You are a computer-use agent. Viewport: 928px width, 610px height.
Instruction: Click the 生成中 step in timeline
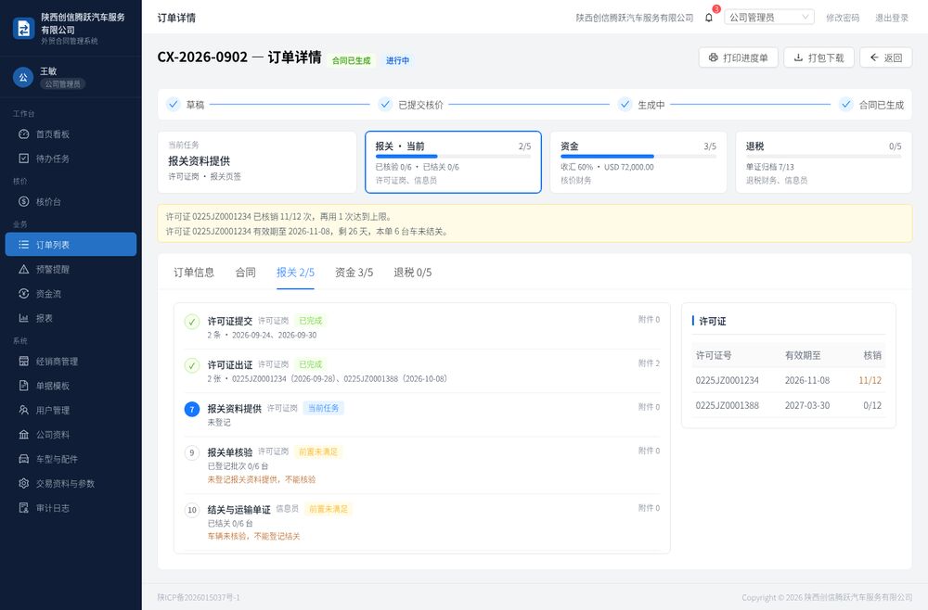(641, 105)
